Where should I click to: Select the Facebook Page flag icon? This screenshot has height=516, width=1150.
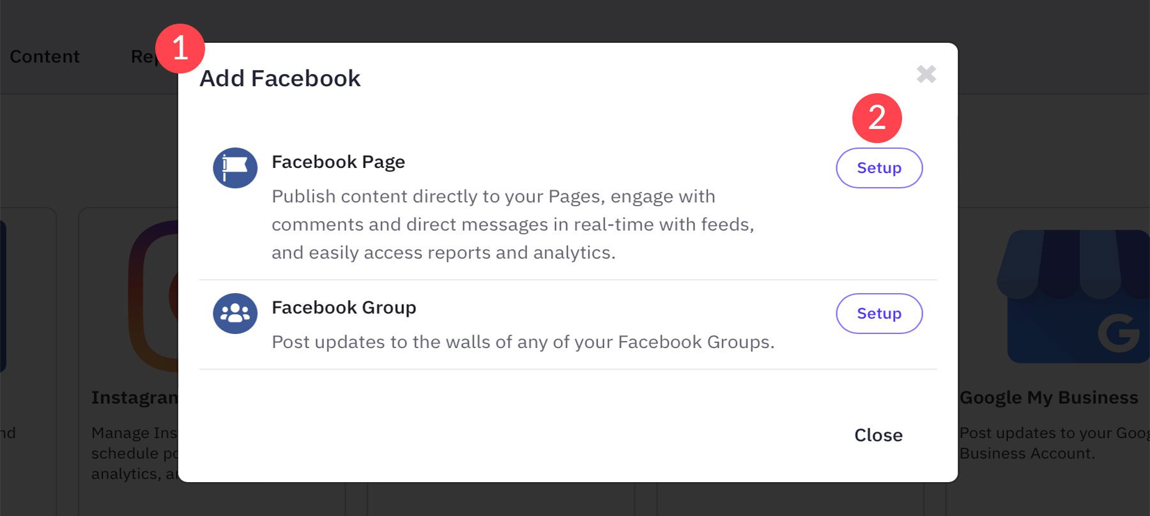(x=234, y=168)
